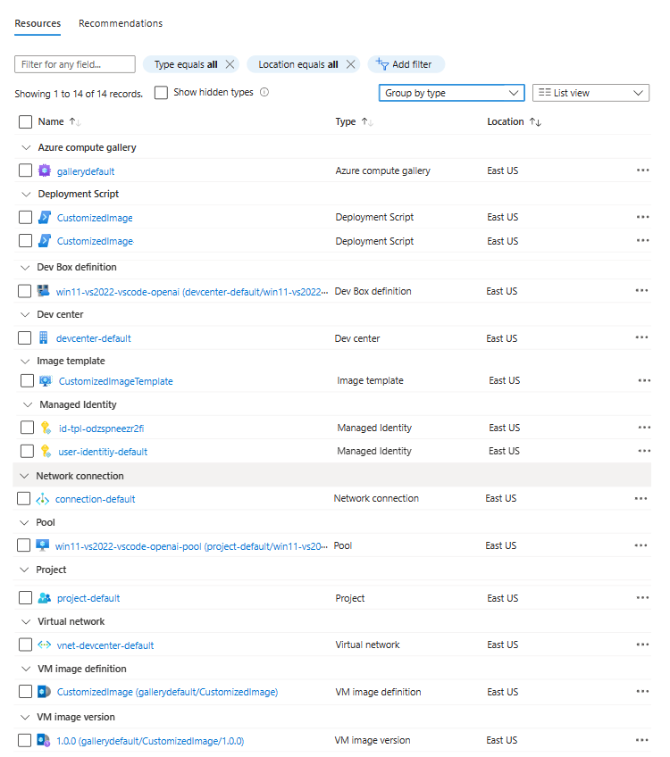
Task: Click the vnet-devcenter-default virtual network icon
Action: (x=44, y=645)
